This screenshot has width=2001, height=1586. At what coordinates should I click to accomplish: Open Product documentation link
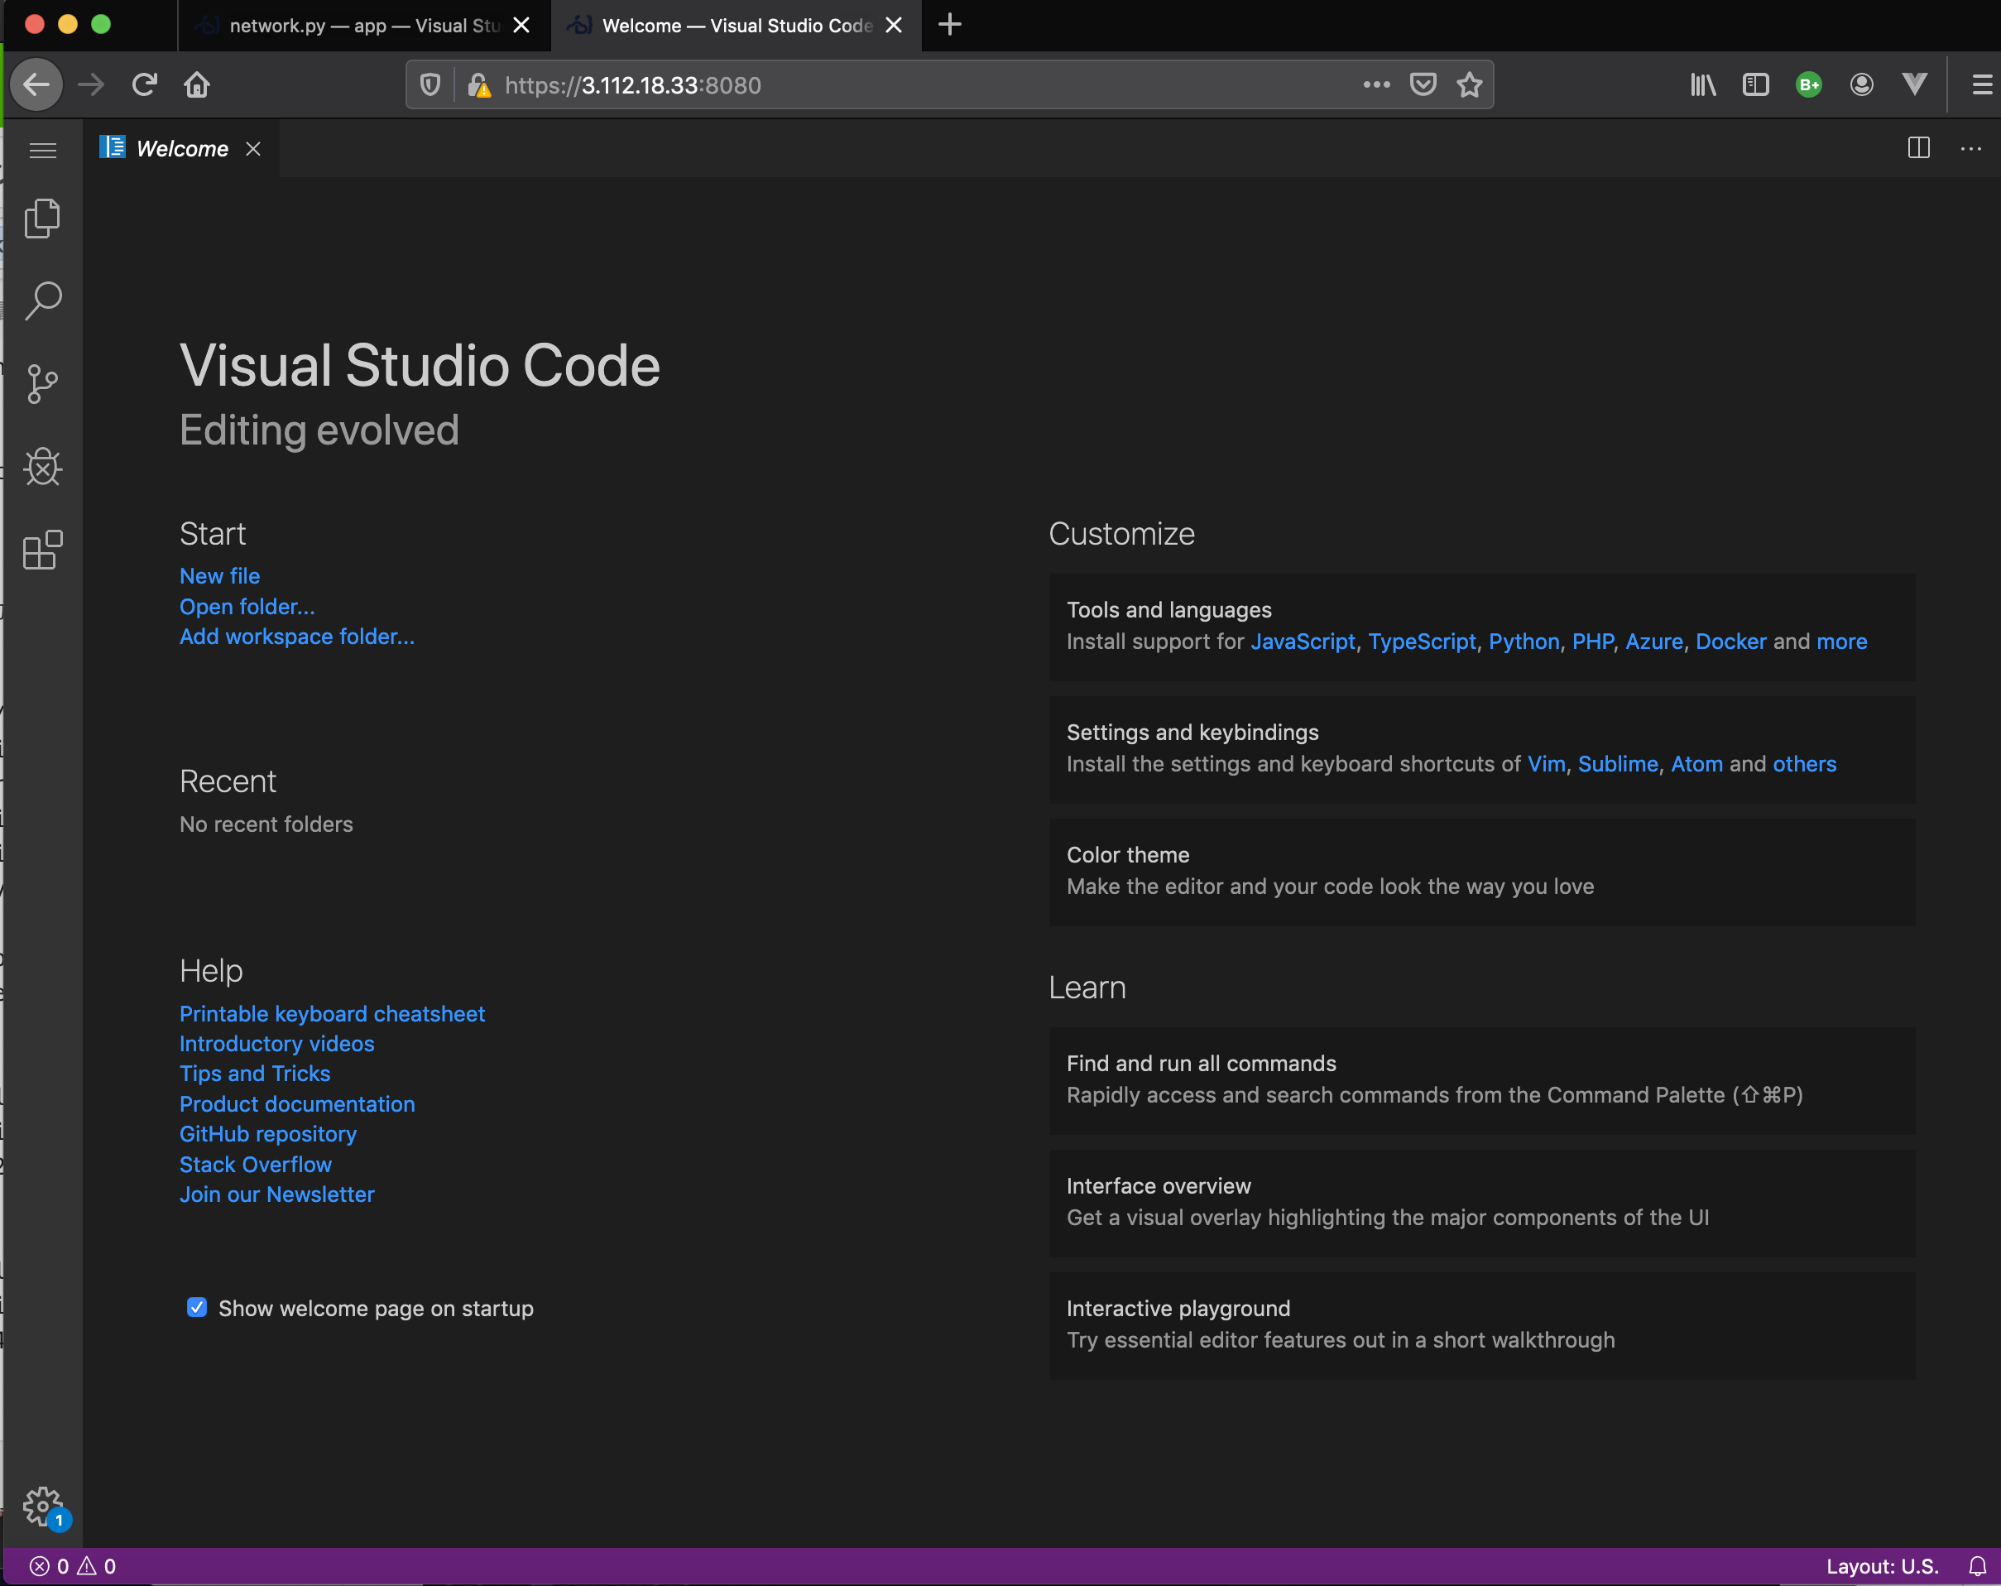coord(297,1104)
